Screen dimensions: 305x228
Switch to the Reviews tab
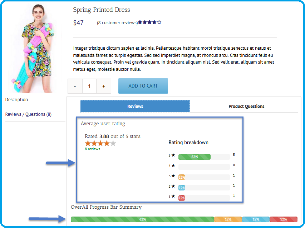[x=135, y=106]
